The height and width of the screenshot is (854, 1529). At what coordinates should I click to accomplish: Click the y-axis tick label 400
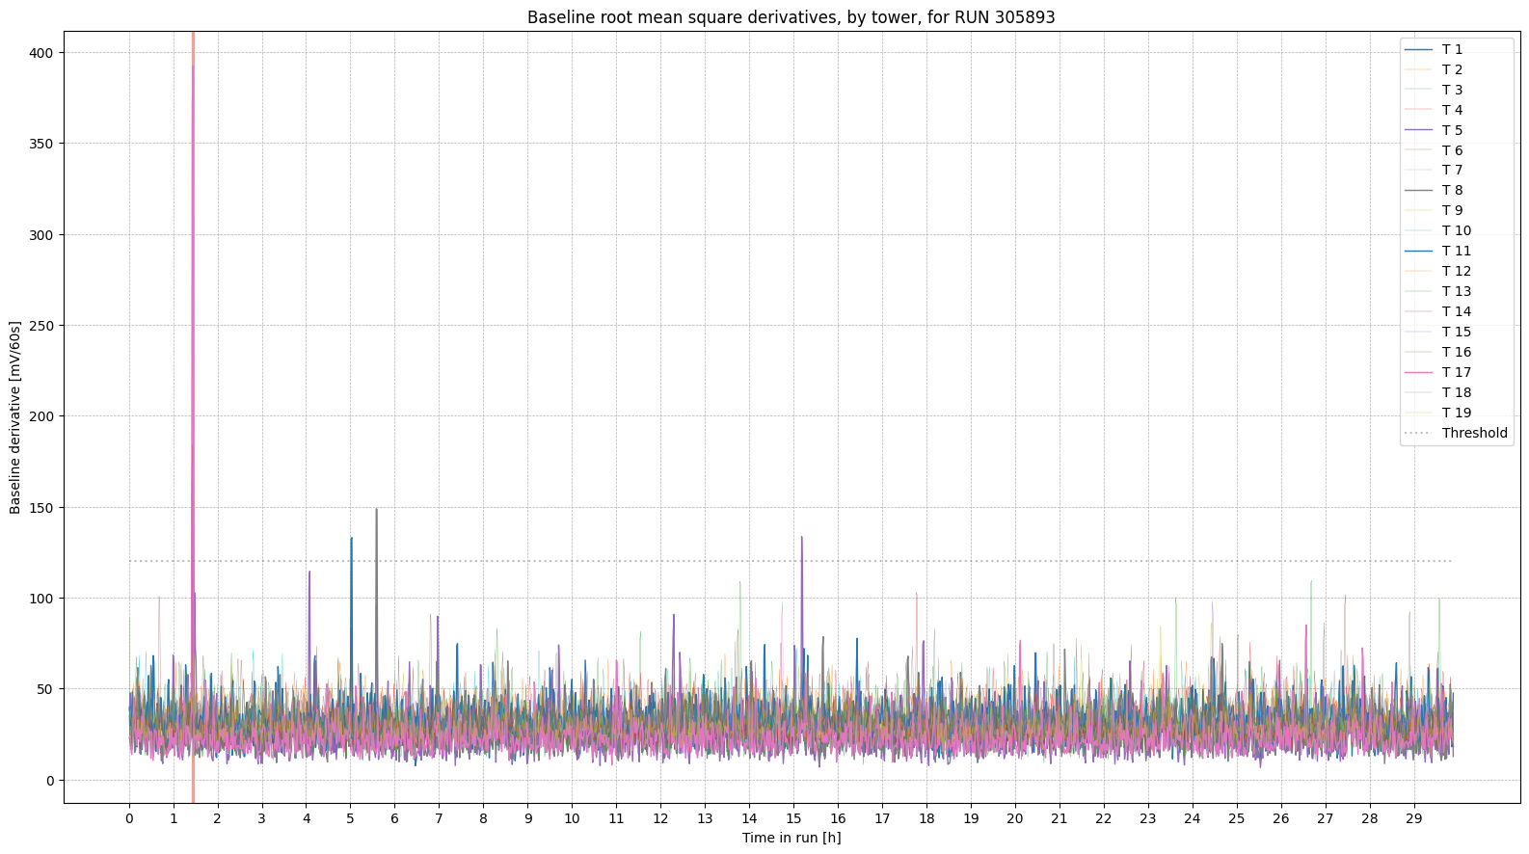click(x=41, y=53)
